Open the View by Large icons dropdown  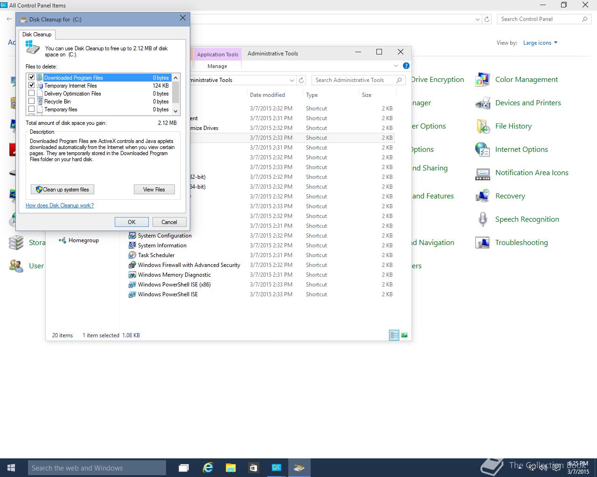pos(540,43)
